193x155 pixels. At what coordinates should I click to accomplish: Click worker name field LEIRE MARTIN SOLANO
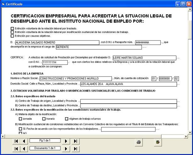point(145,58)
